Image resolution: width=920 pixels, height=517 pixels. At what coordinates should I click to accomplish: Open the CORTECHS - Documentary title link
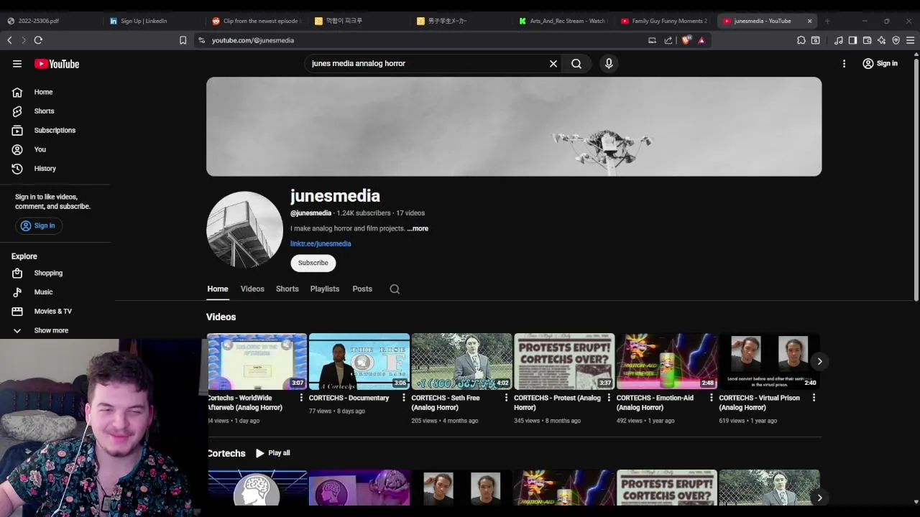coord(349,398)
